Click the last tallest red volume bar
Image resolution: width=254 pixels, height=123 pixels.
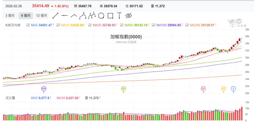coord(242,113)
